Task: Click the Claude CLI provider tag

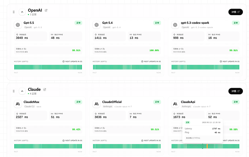Action: pyautogui.click(x=29, y=107)
